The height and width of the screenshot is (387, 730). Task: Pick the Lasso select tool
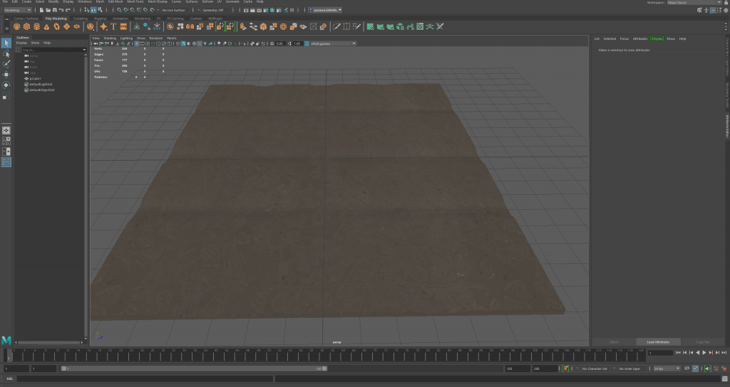click(x=6, y=53)
